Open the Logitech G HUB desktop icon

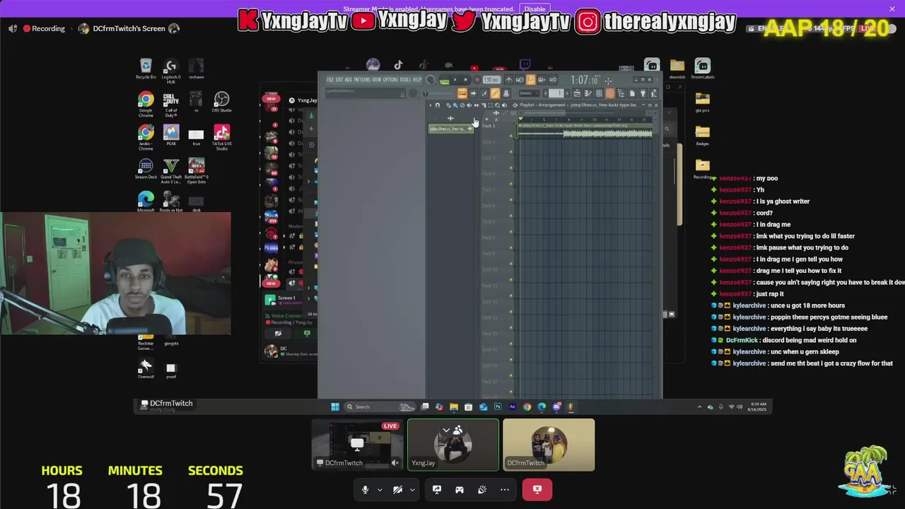[x=171, y=71]
